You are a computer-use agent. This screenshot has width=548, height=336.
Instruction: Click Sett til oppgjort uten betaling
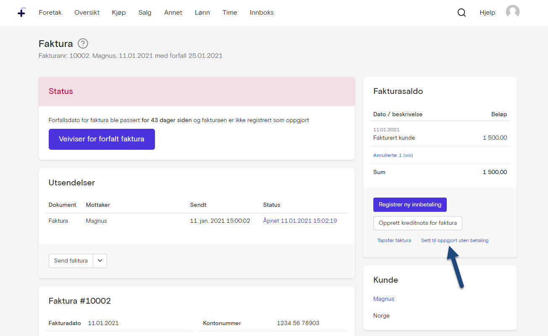(x=455, y=240)
